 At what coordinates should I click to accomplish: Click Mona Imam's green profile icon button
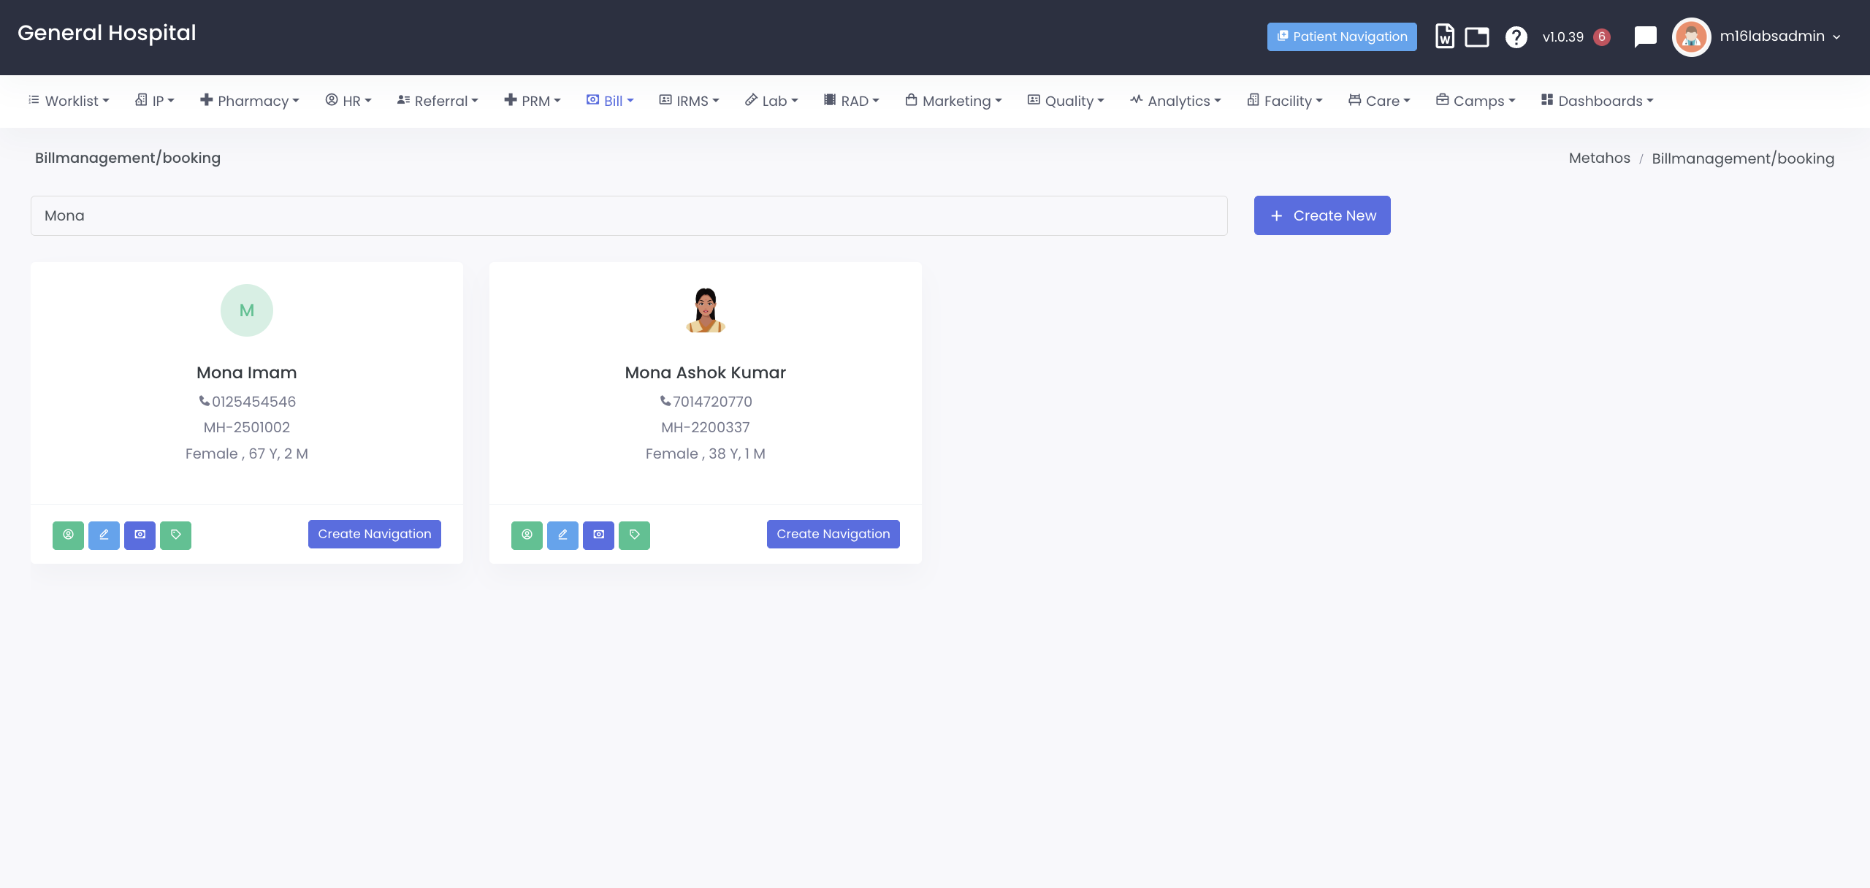[68, 535]
